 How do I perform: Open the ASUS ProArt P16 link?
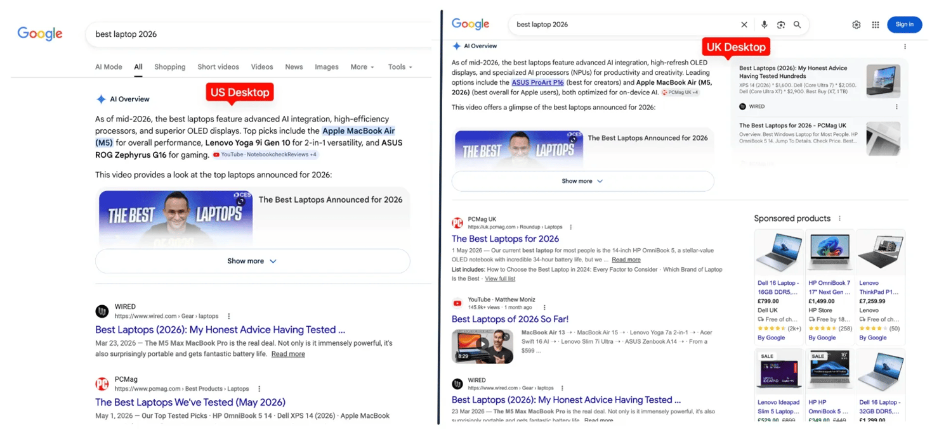[538, 82]
